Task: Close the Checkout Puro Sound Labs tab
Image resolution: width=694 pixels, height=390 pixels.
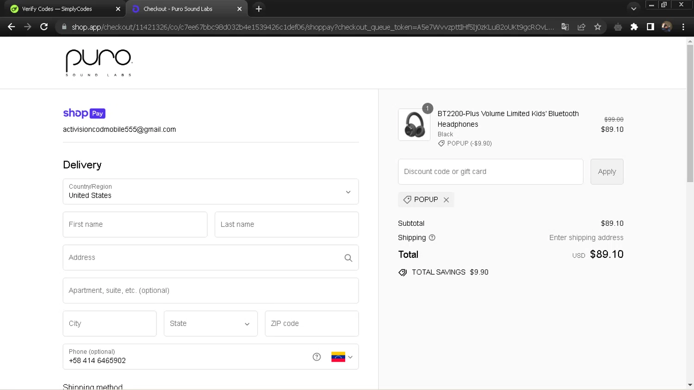Action: click(239, 9)
